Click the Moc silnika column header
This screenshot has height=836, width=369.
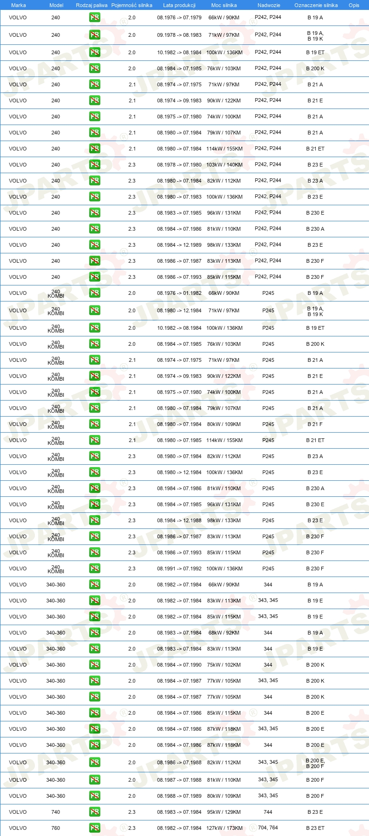224,5
